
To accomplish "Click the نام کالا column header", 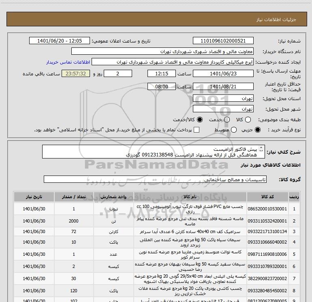I will point(190,197).
